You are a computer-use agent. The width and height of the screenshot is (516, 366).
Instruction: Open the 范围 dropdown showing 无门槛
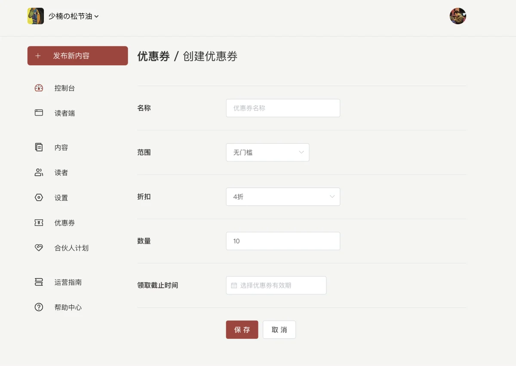(x=267, y=153)
